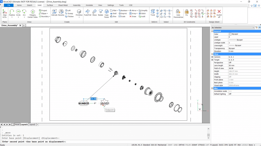Add a new layout with plus button

[x=37, y=124]
